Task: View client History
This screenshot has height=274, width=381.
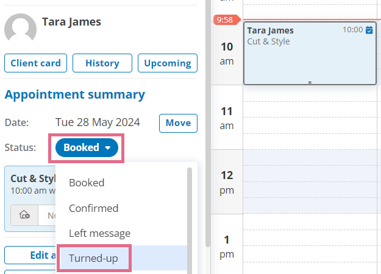Action: [x=102, y=63]
